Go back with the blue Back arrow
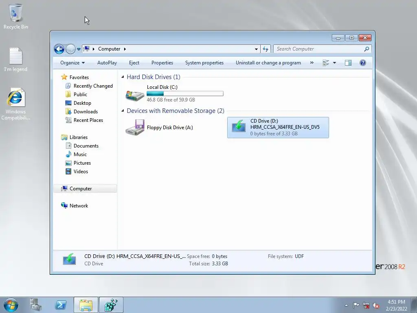Screen dimensions: 417x313 [x=59, y=49]
